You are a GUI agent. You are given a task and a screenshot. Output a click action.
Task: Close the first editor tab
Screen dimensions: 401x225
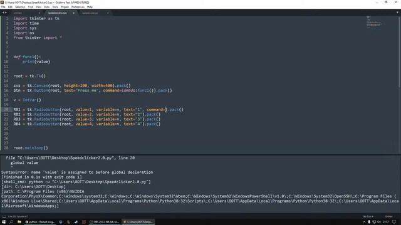[39, 12]
